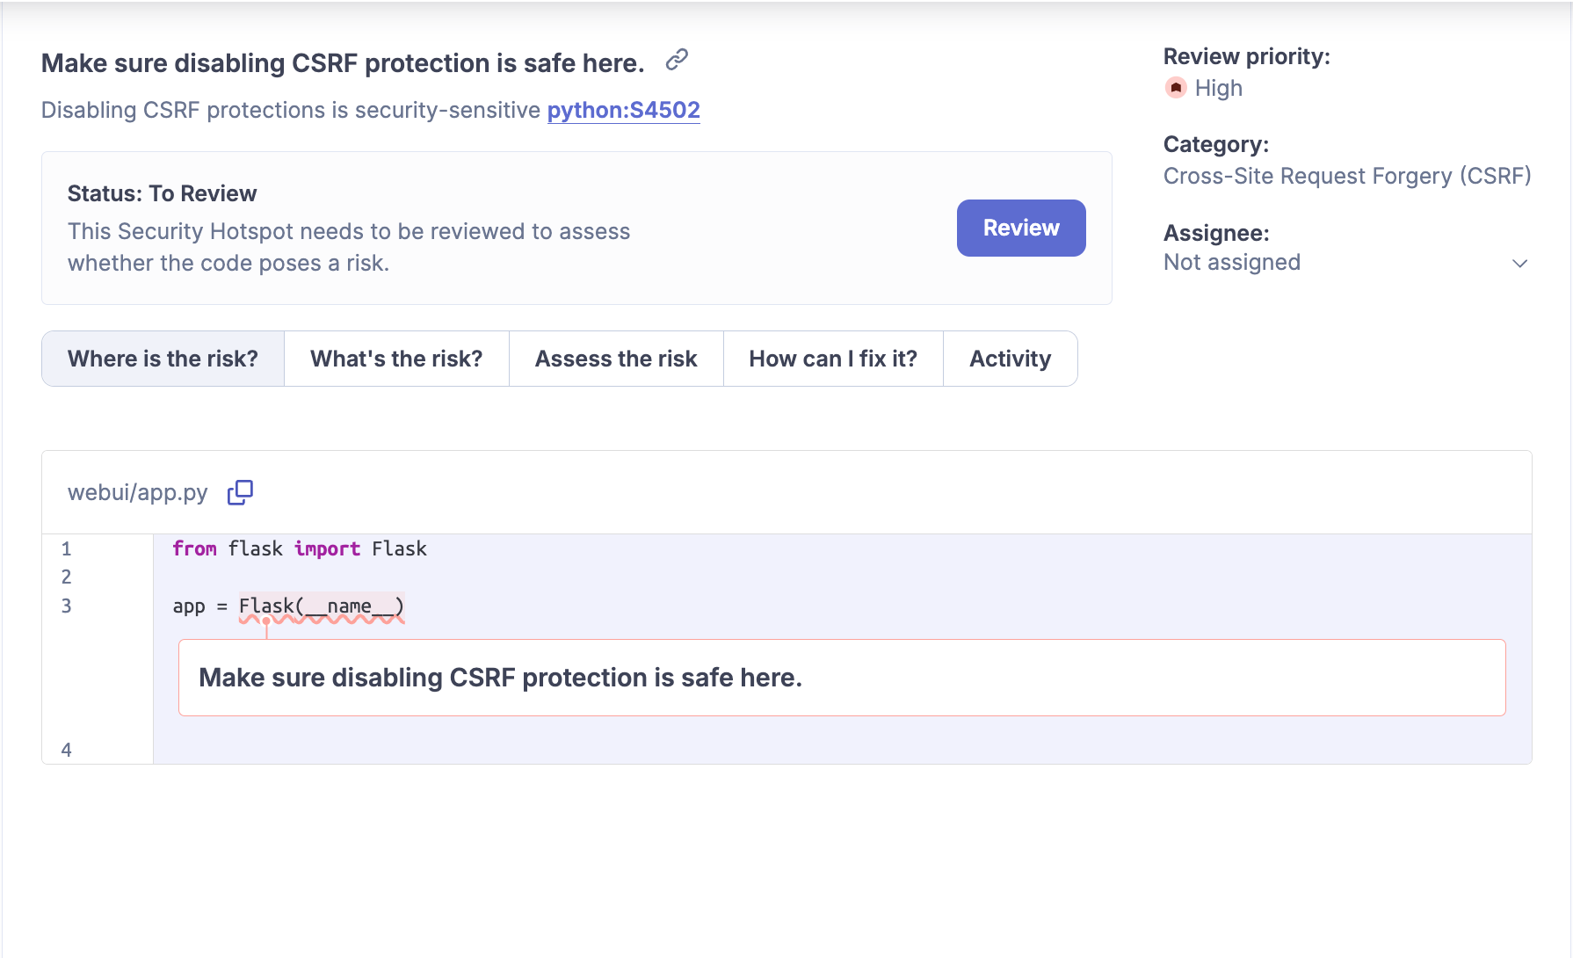This screenshot has height=958, width=1573.
Task: Click the underlined Flask(__name__) code
Action: point(321,606)
